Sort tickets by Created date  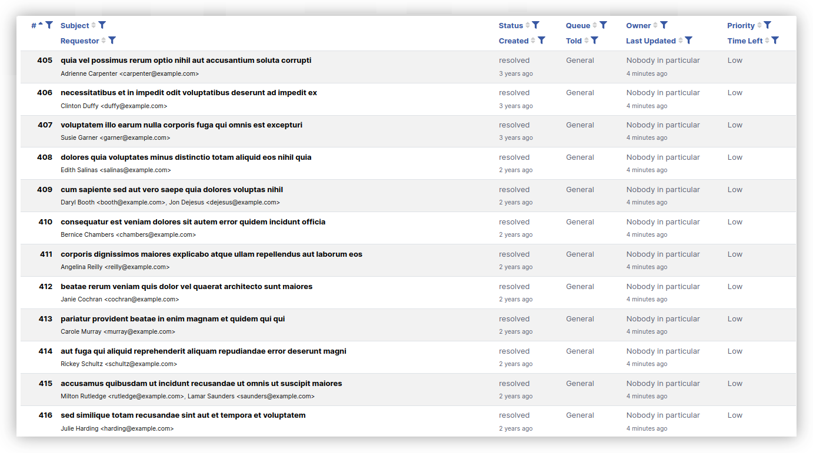pyautogui.click(x=532, y=41)
